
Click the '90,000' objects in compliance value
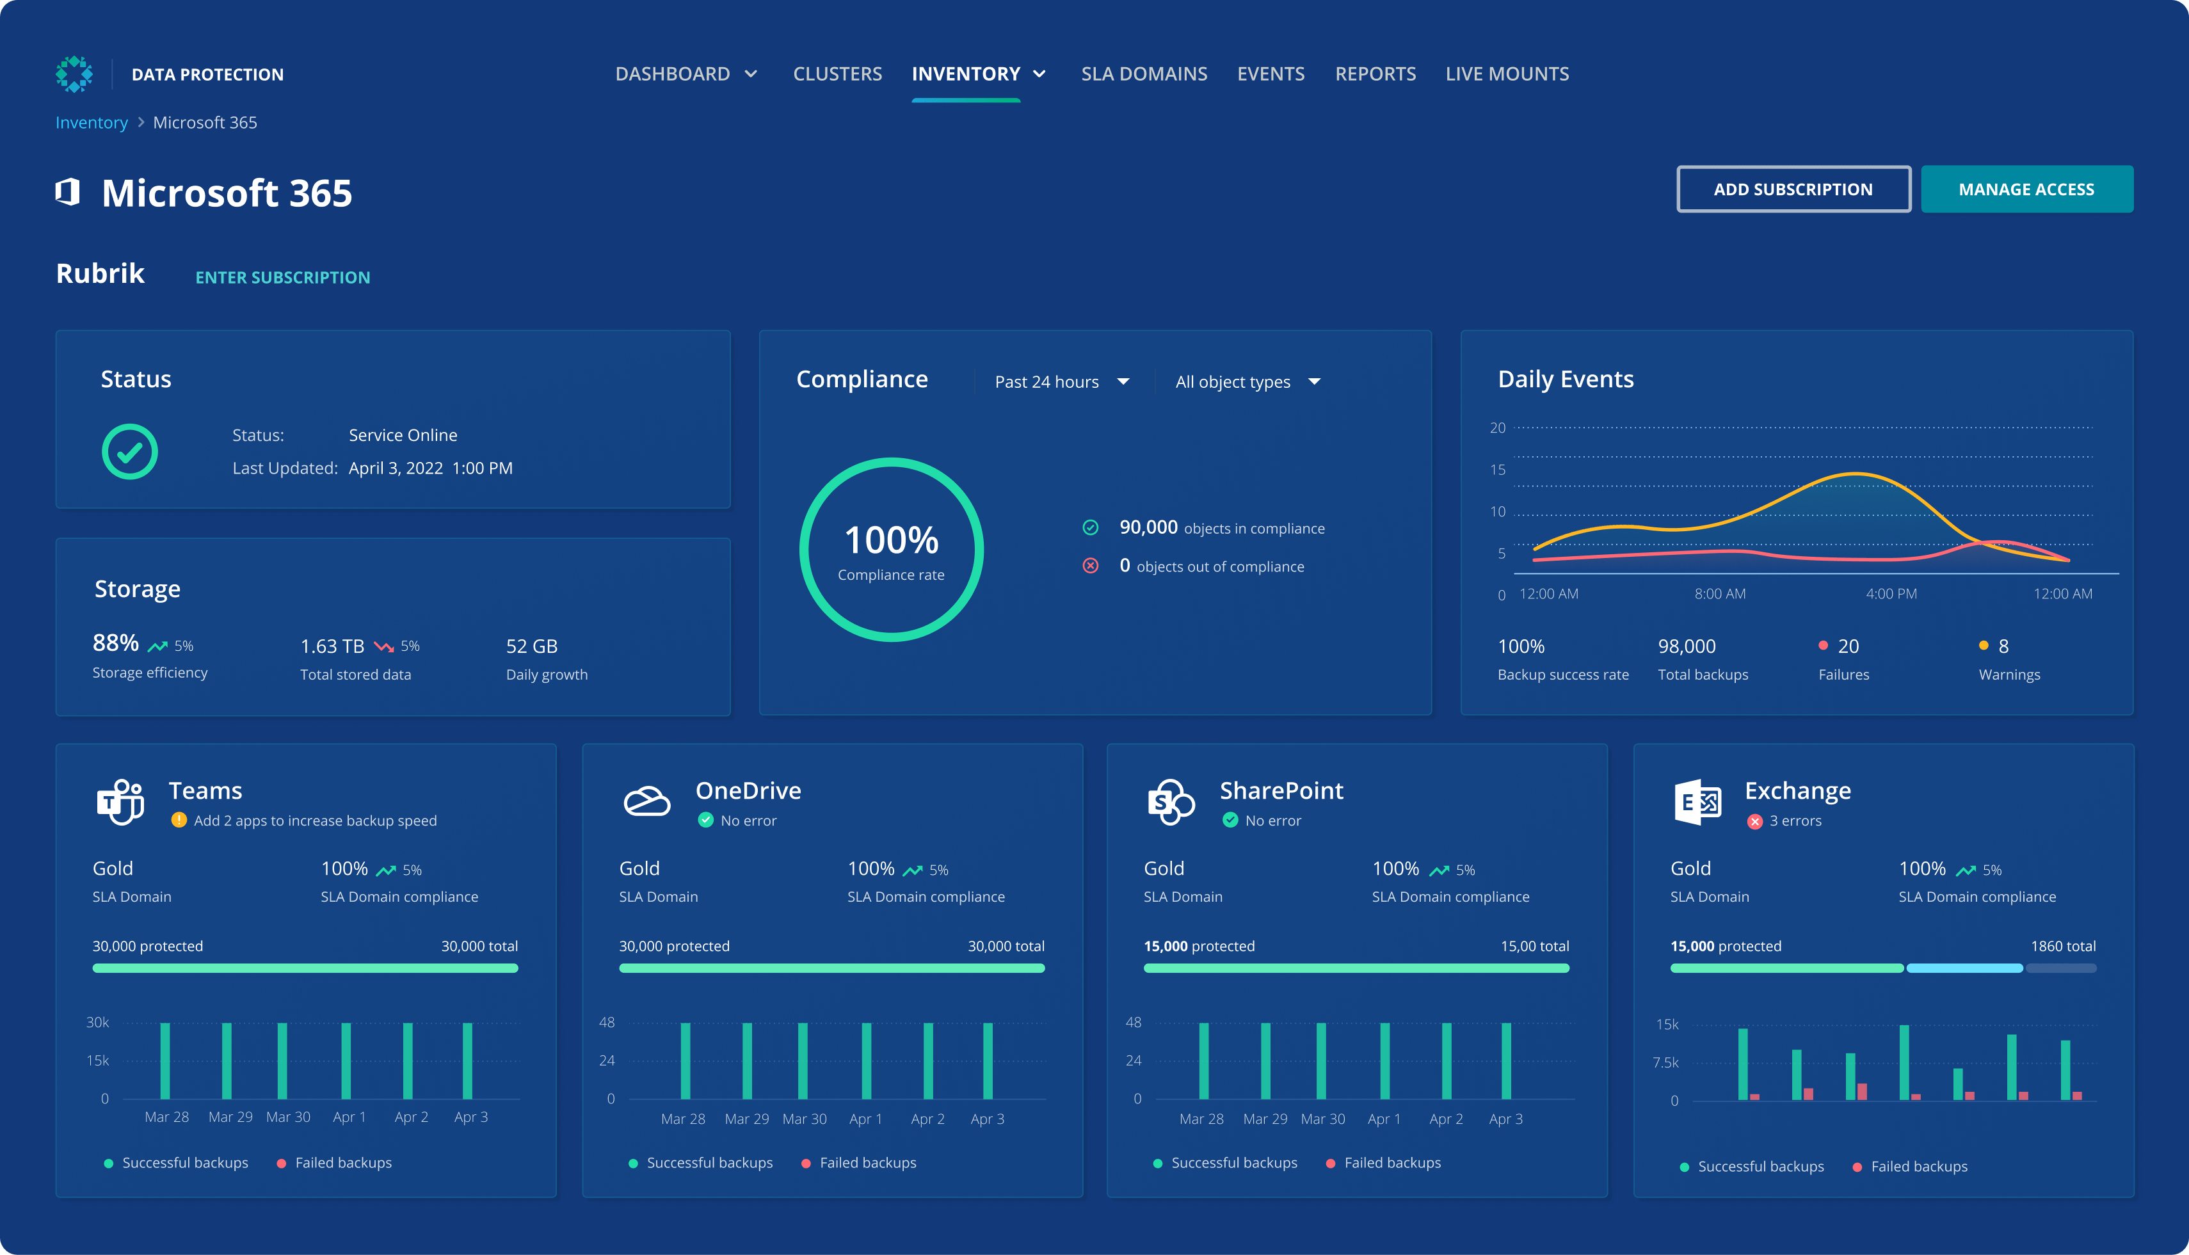pyautogui.click(x=1148, y=527)
